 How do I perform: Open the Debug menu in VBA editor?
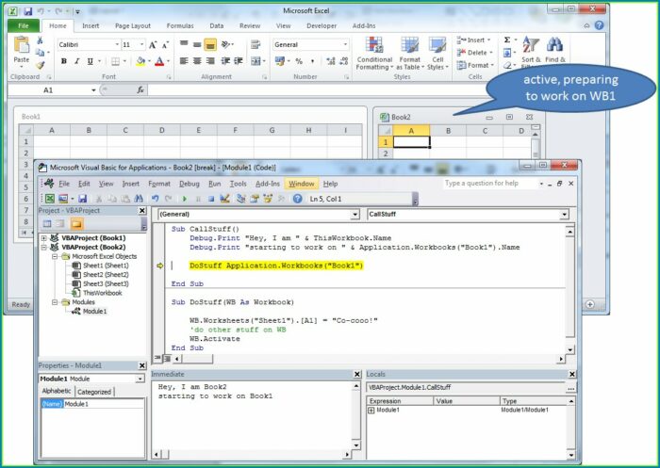pos(190,184)
